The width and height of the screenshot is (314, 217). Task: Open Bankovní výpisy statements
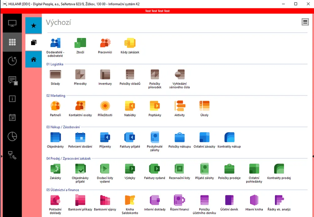tap(105, 200)
